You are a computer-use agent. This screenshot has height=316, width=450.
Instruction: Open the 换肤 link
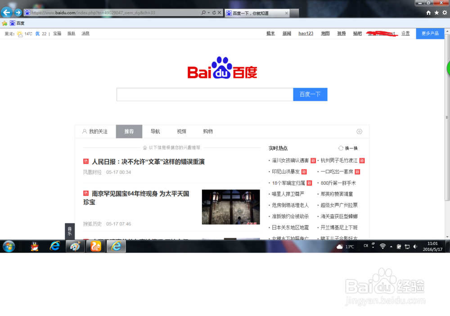click(x=71, y=34)
